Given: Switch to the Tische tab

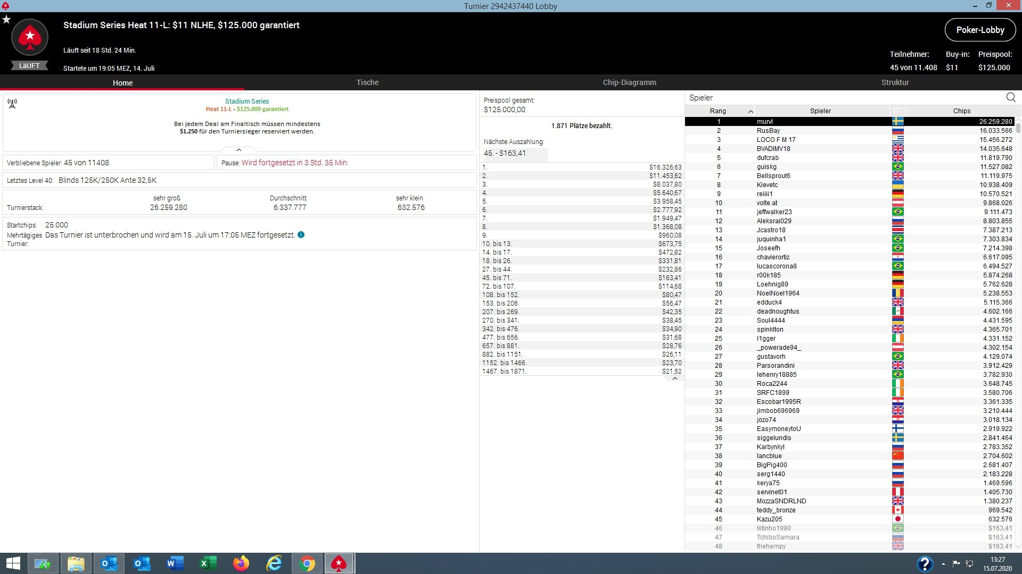Looking at the screenshot, I should point(367,82).
